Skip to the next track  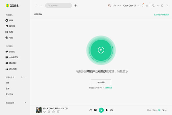[107, 110]
